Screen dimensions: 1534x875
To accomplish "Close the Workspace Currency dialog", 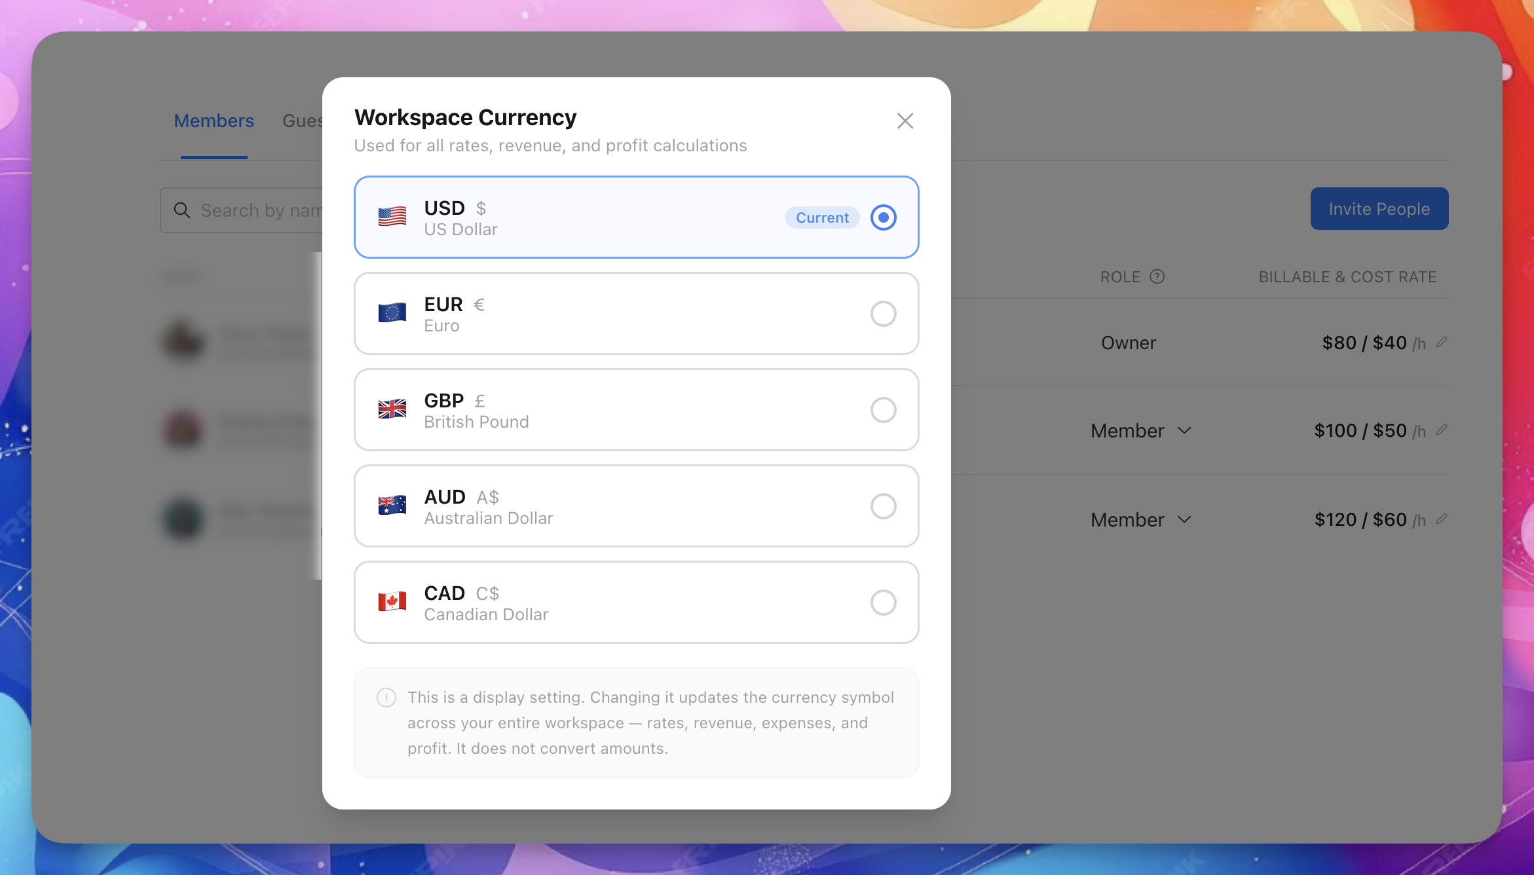I will pos(905,121).
